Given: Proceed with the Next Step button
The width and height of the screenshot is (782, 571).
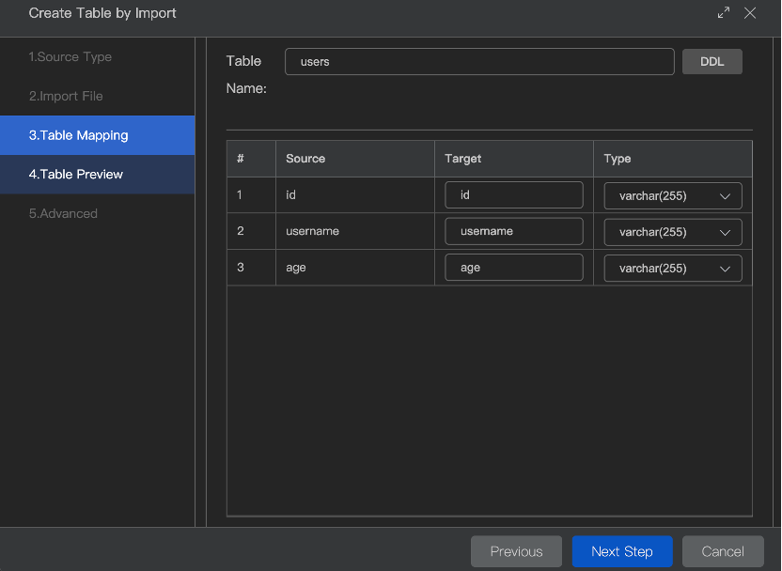Looking at the screenshot, I should coord(621,551).
